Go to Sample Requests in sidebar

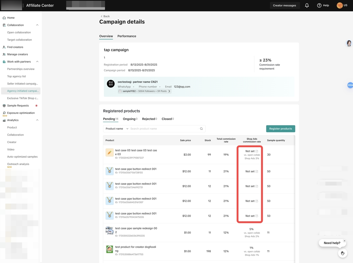click(x=18, y=106)
